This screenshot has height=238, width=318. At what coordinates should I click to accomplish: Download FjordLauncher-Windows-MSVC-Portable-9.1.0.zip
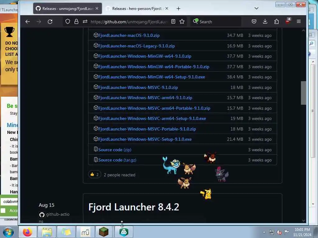click(x=147, y=129)
